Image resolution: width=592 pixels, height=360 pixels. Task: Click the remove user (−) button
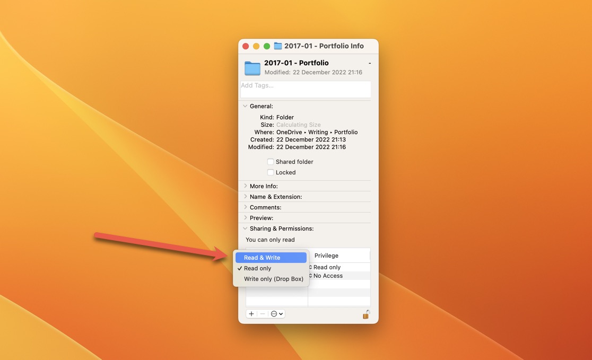tap(262, 313)
